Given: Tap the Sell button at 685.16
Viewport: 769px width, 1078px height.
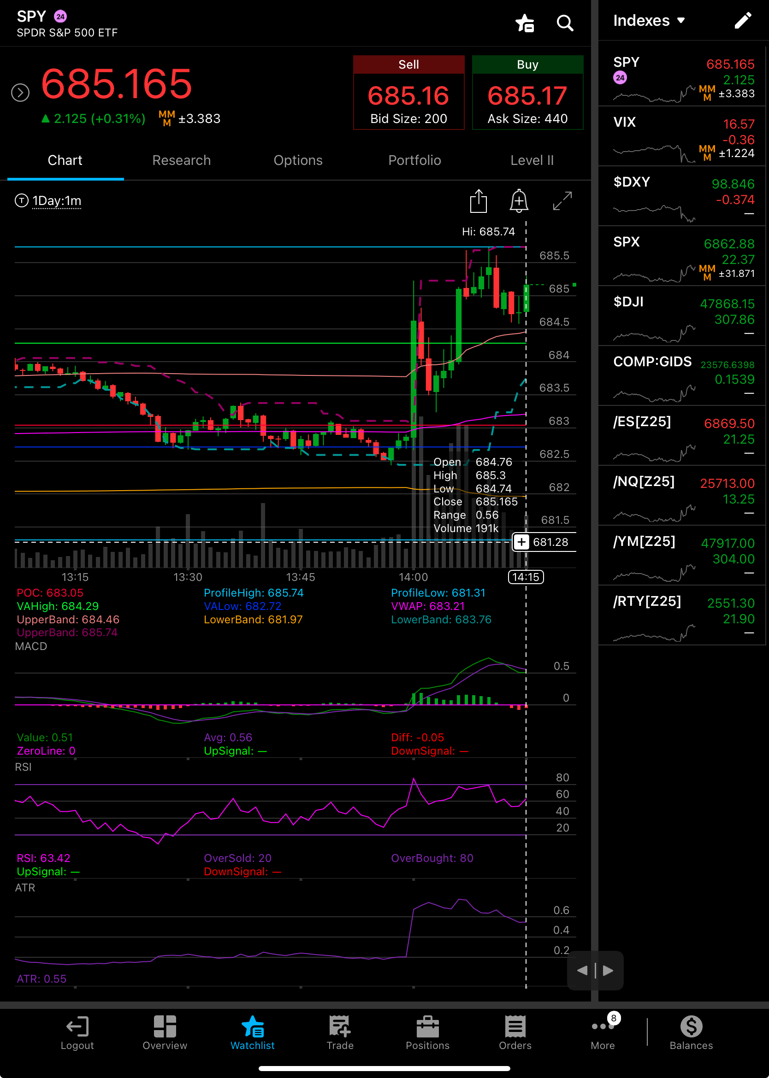Looking at the screenshot, I should coord(408,92).
